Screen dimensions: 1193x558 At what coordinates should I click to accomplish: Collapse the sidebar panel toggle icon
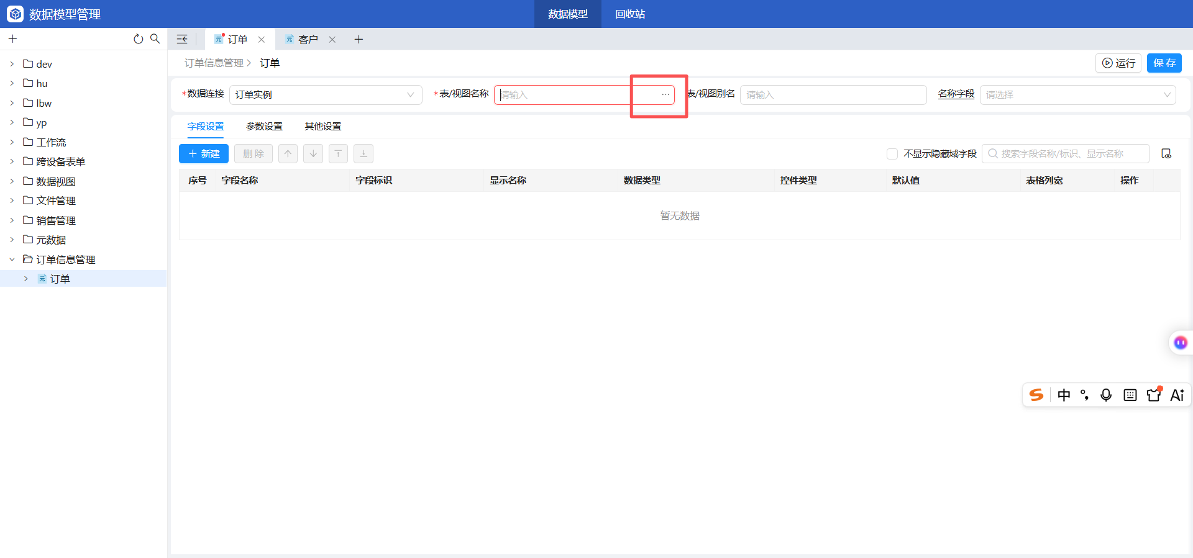point(182,39)
